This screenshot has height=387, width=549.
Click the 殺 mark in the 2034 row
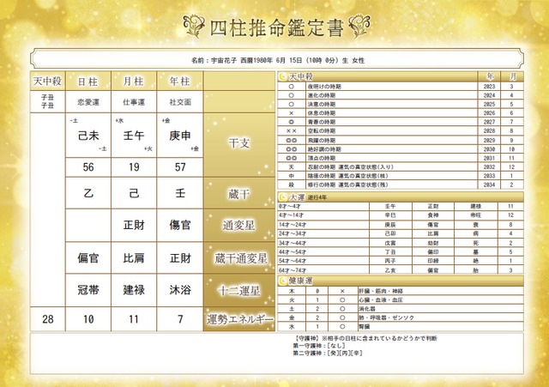click(x=292, y=185)
